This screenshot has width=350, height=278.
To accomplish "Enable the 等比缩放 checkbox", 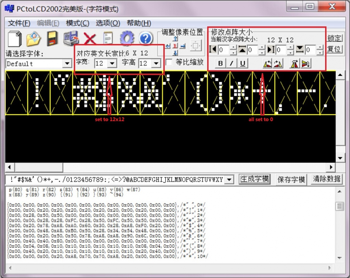I will (169, 62).
